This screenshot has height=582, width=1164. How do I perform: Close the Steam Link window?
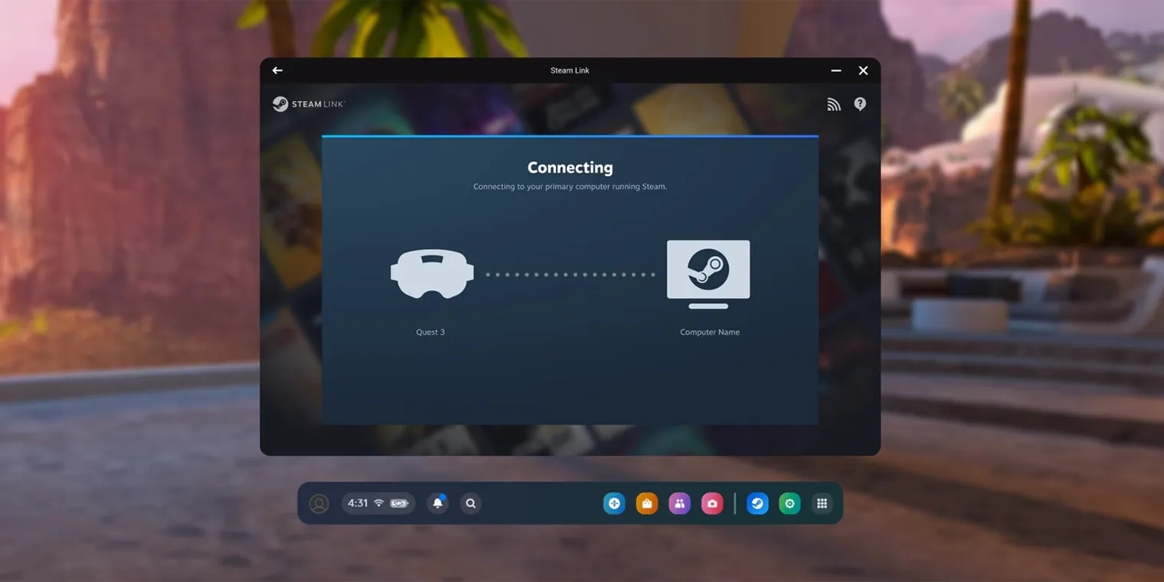click(x=863, y=70)
